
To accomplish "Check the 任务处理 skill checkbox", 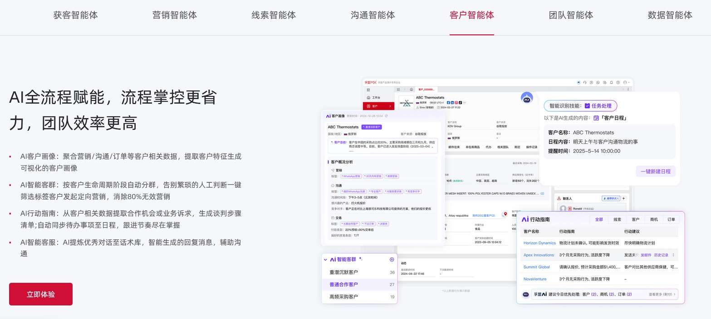I will pyautogui.click(x=587, y=106).
